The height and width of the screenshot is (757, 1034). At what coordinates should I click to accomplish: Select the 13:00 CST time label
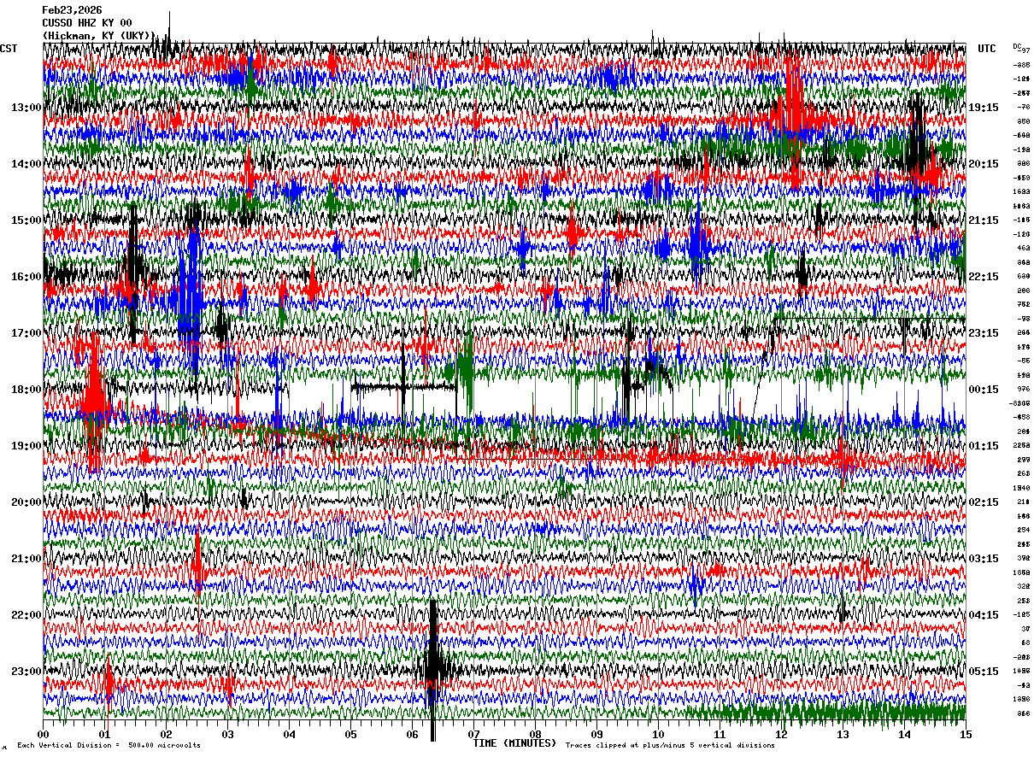click(x=26, y=108)
